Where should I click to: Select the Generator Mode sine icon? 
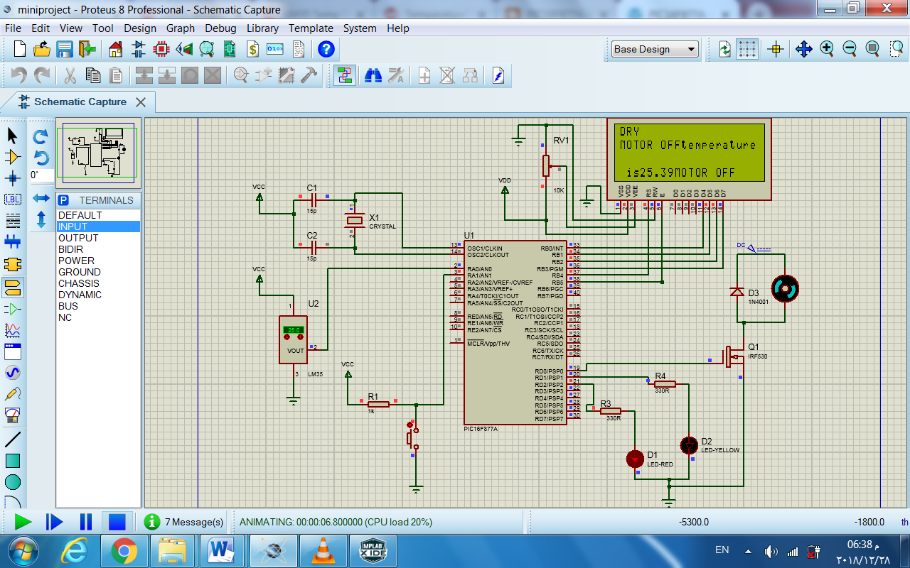coord(12,373)
